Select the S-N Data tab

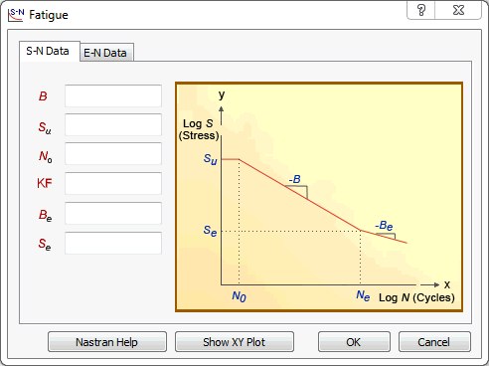pyautogui.click(x=50, y=51)
